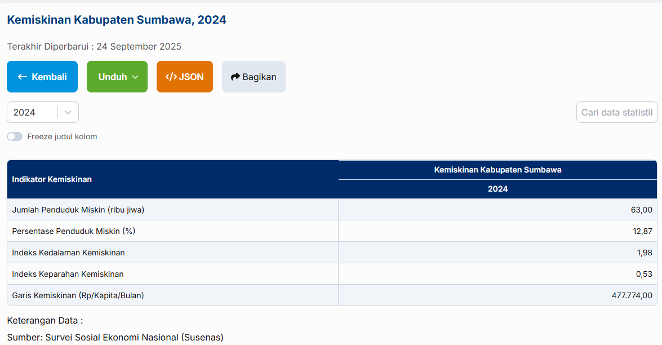Click the Indikator Kemiskinan column header
The height and width of the screenshot is (345, 662).
pyautogui.click(x=52, y=179)
